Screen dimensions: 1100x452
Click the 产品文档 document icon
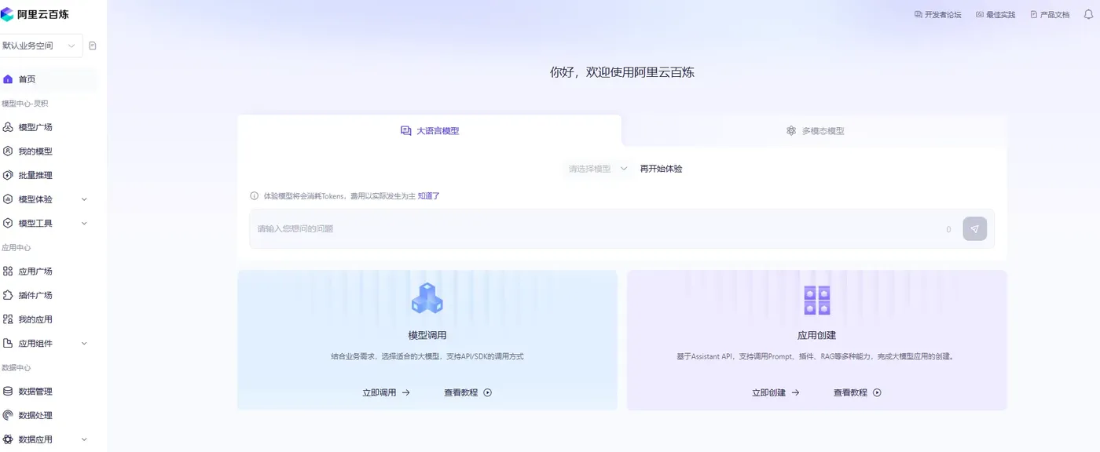coord(1034,14)
